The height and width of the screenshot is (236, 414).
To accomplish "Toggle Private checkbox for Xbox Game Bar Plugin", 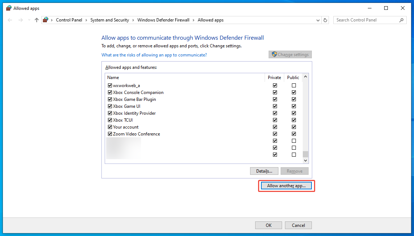I will [x=275, y=99].
